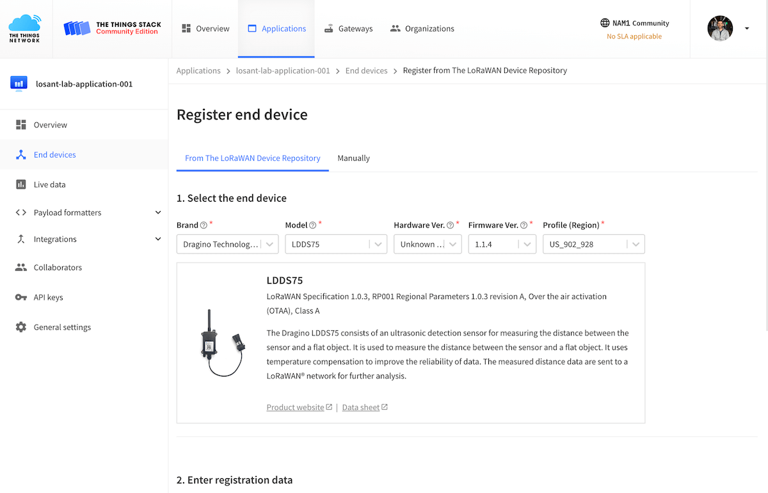Open the End devices sidebar icon
This screenshot has height=493, width=768.
pos(21,155)
